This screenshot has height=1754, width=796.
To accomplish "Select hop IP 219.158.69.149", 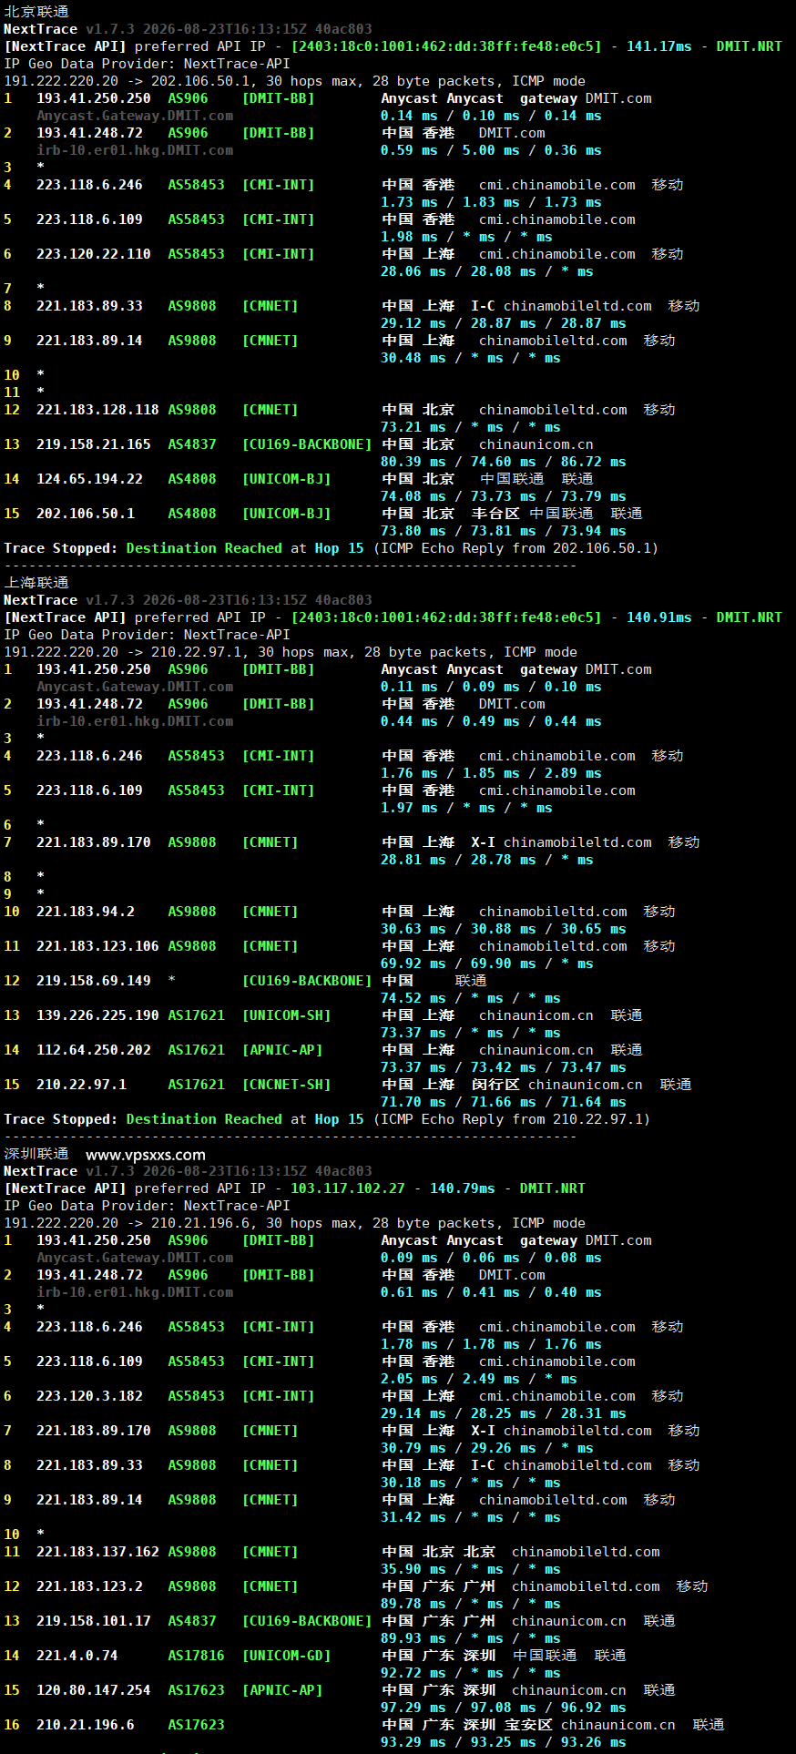I will [x=94, y=981].
